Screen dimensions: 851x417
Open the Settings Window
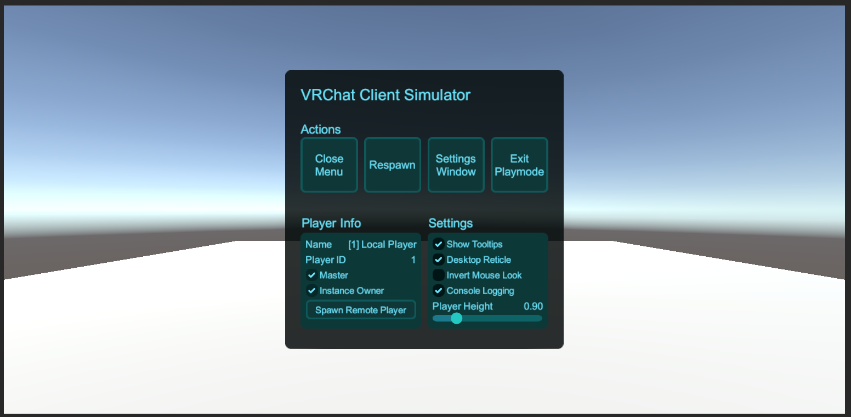[x=456, y=165]
